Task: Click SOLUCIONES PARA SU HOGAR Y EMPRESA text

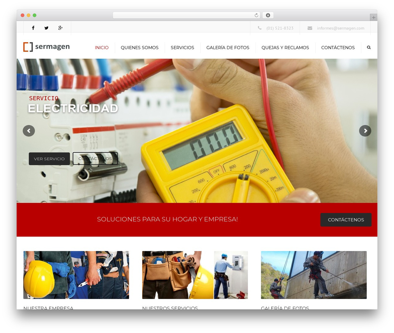Action: pos(167,219)
